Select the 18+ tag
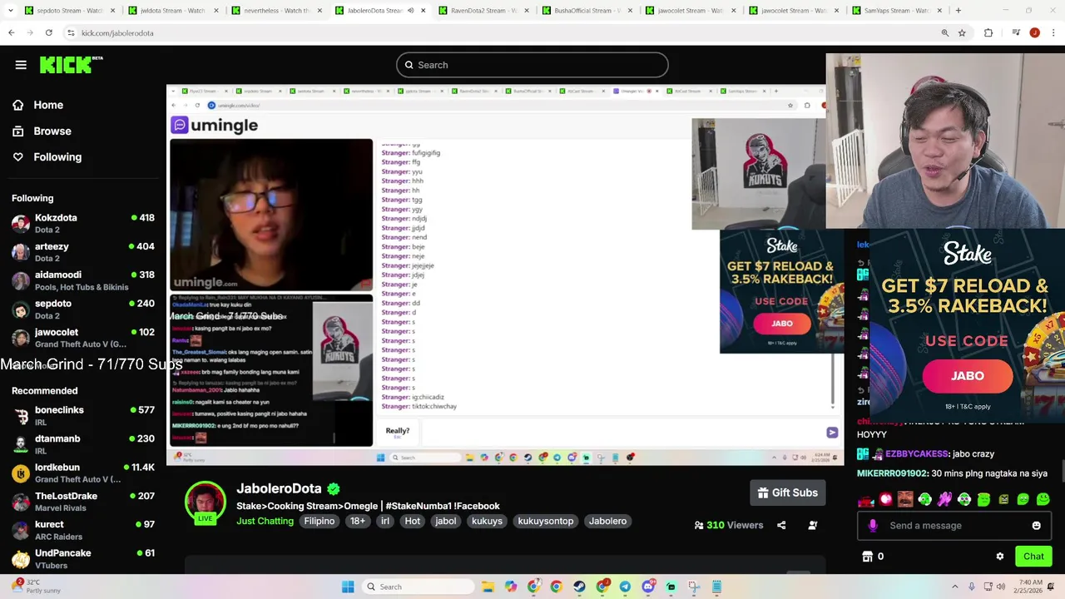The width and height of the screenshot is (1065, 599). point(358,521)
